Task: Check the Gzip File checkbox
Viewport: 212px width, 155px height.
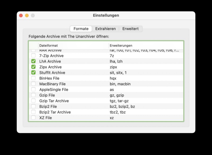Action: pyautogui.click(x=33, y=95)
